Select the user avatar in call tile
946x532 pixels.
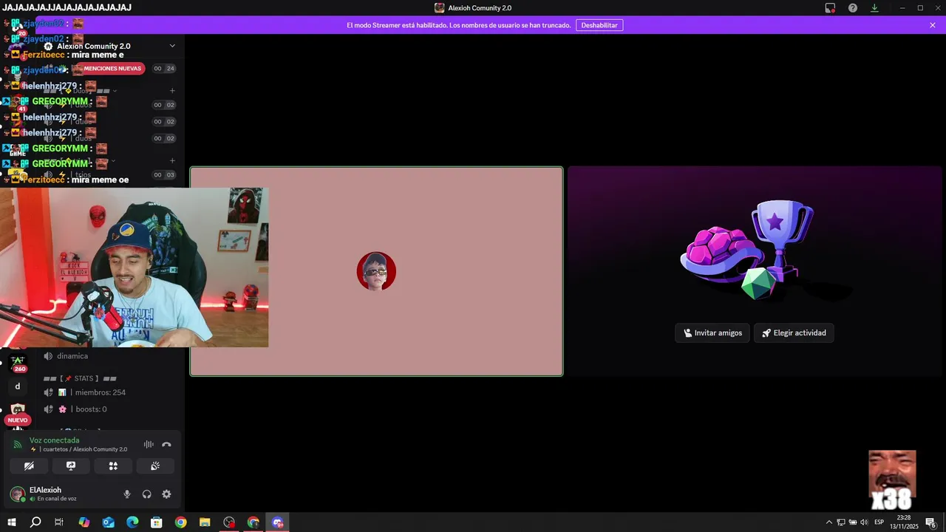click(376, 271)
